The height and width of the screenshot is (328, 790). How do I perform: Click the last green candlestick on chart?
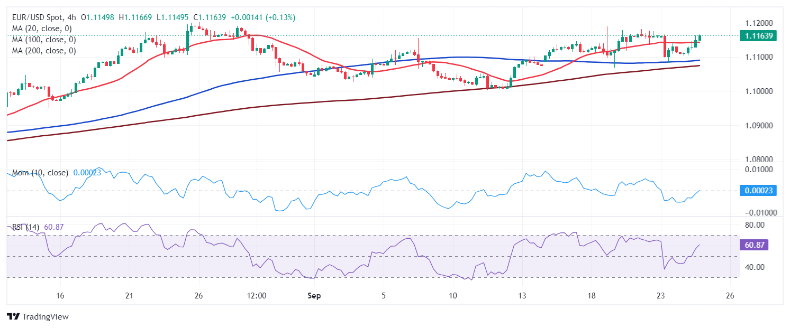(x=700, y=38)
